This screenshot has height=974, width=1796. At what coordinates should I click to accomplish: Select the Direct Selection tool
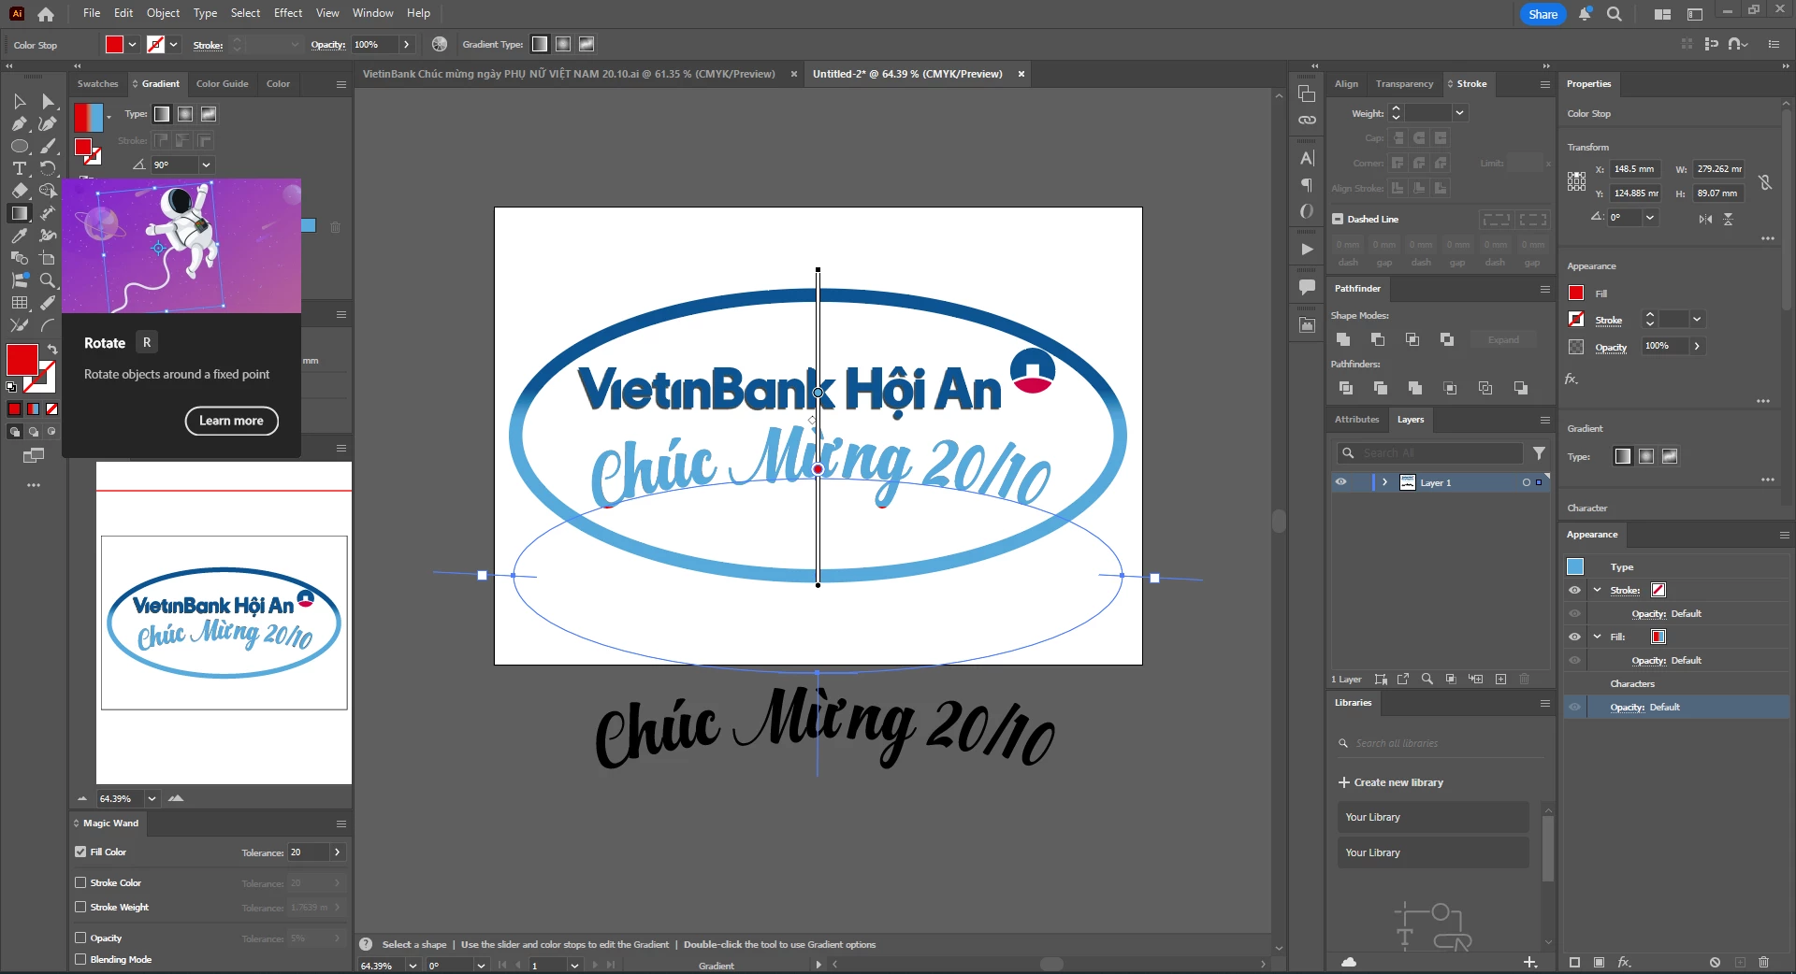tap(48, 101)
